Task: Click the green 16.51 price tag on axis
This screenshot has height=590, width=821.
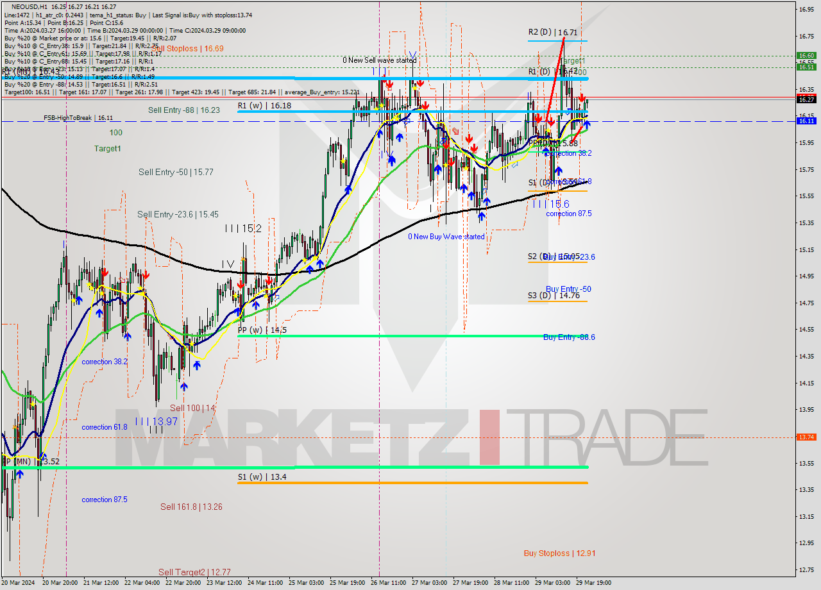Action: point(806,67)
